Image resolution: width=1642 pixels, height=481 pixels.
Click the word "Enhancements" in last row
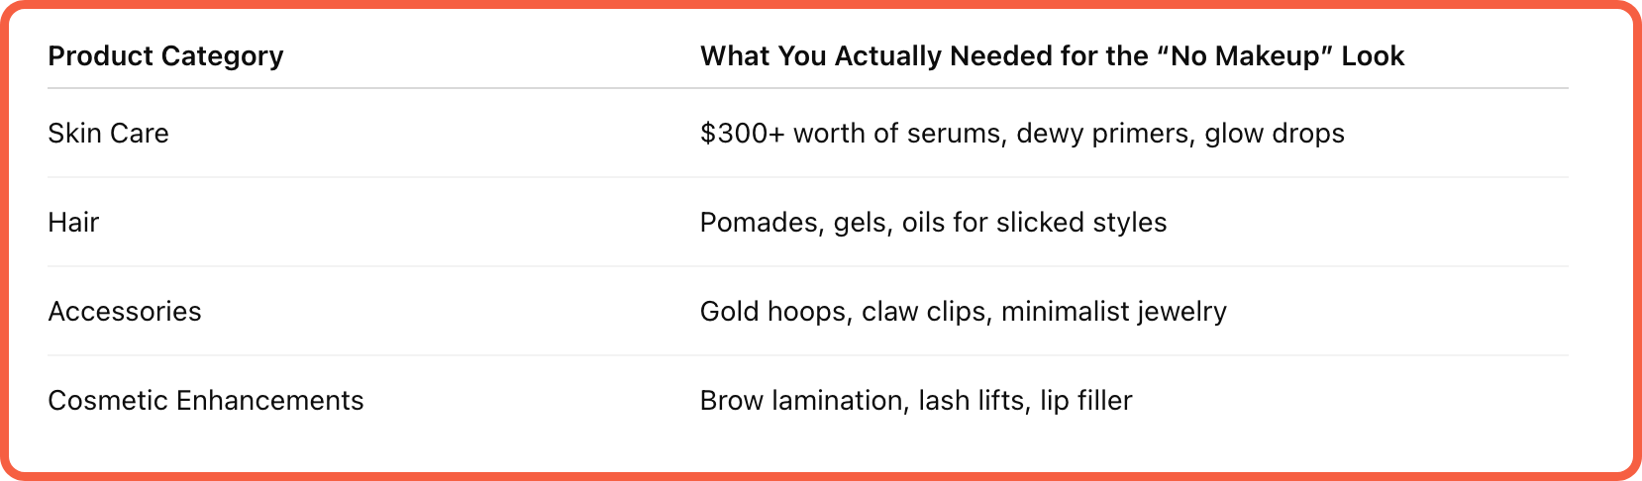click(270, 401)
